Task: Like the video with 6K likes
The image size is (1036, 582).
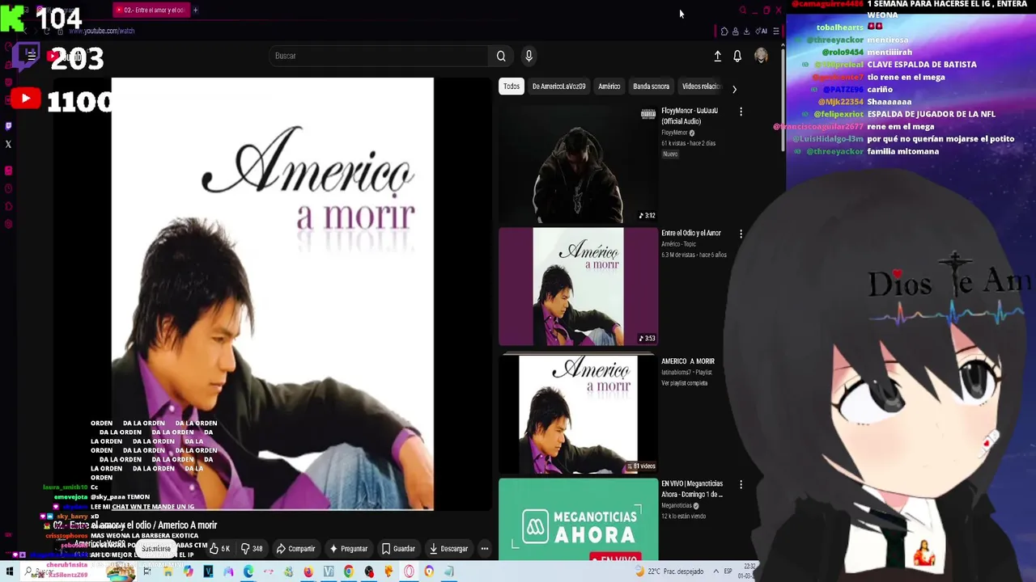Action: (x=219, y=549)
